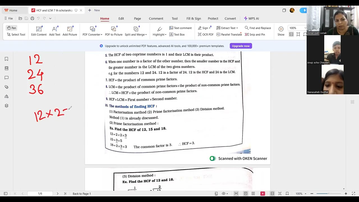The width and height of the screenshot is (359, 202).
Task: Jump to last page arrow
Action: [x=65, y=194]
